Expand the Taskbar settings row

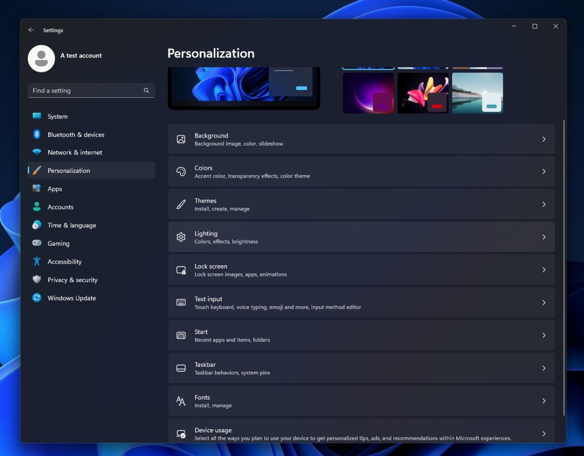(x=361, y=368)
